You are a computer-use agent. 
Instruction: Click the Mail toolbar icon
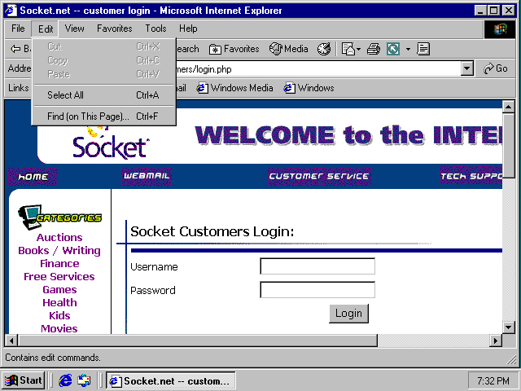pyautogui.click(x=348, y=49)
